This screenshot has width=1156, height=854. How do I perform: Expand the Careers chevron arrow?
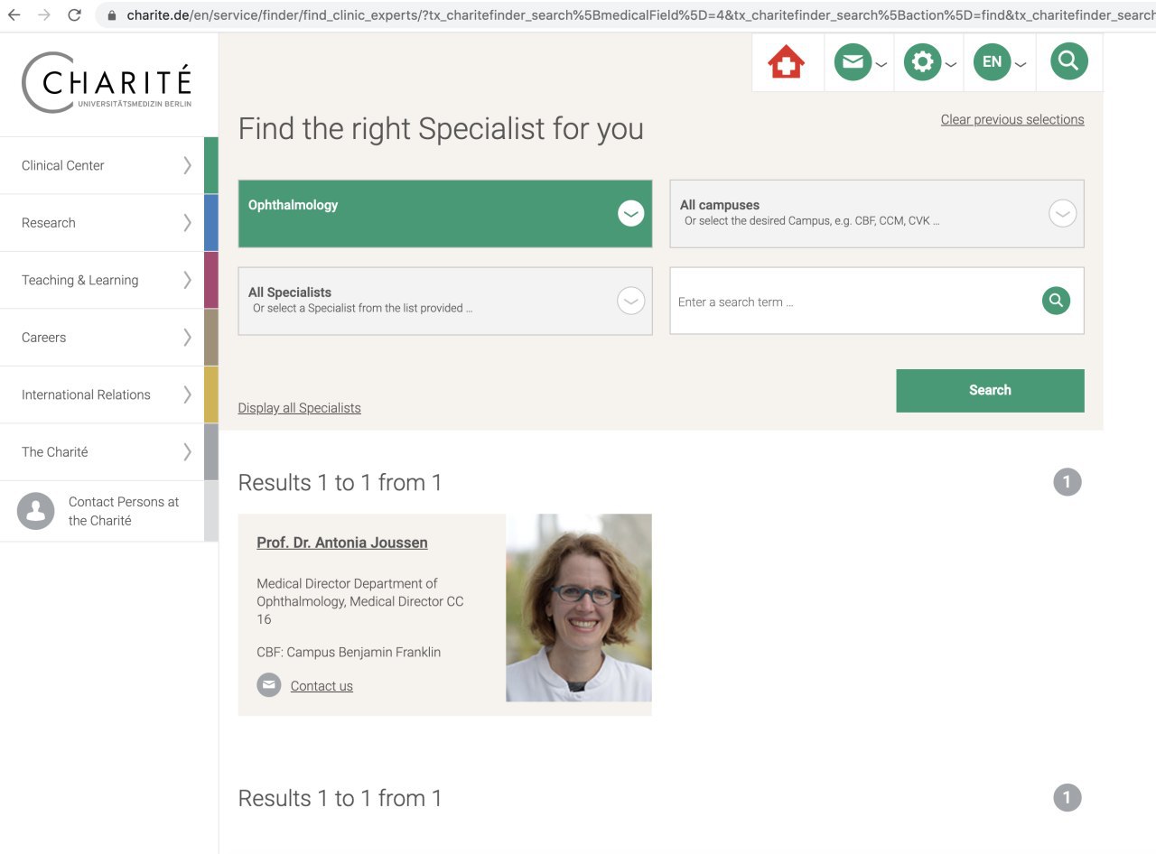188,338
